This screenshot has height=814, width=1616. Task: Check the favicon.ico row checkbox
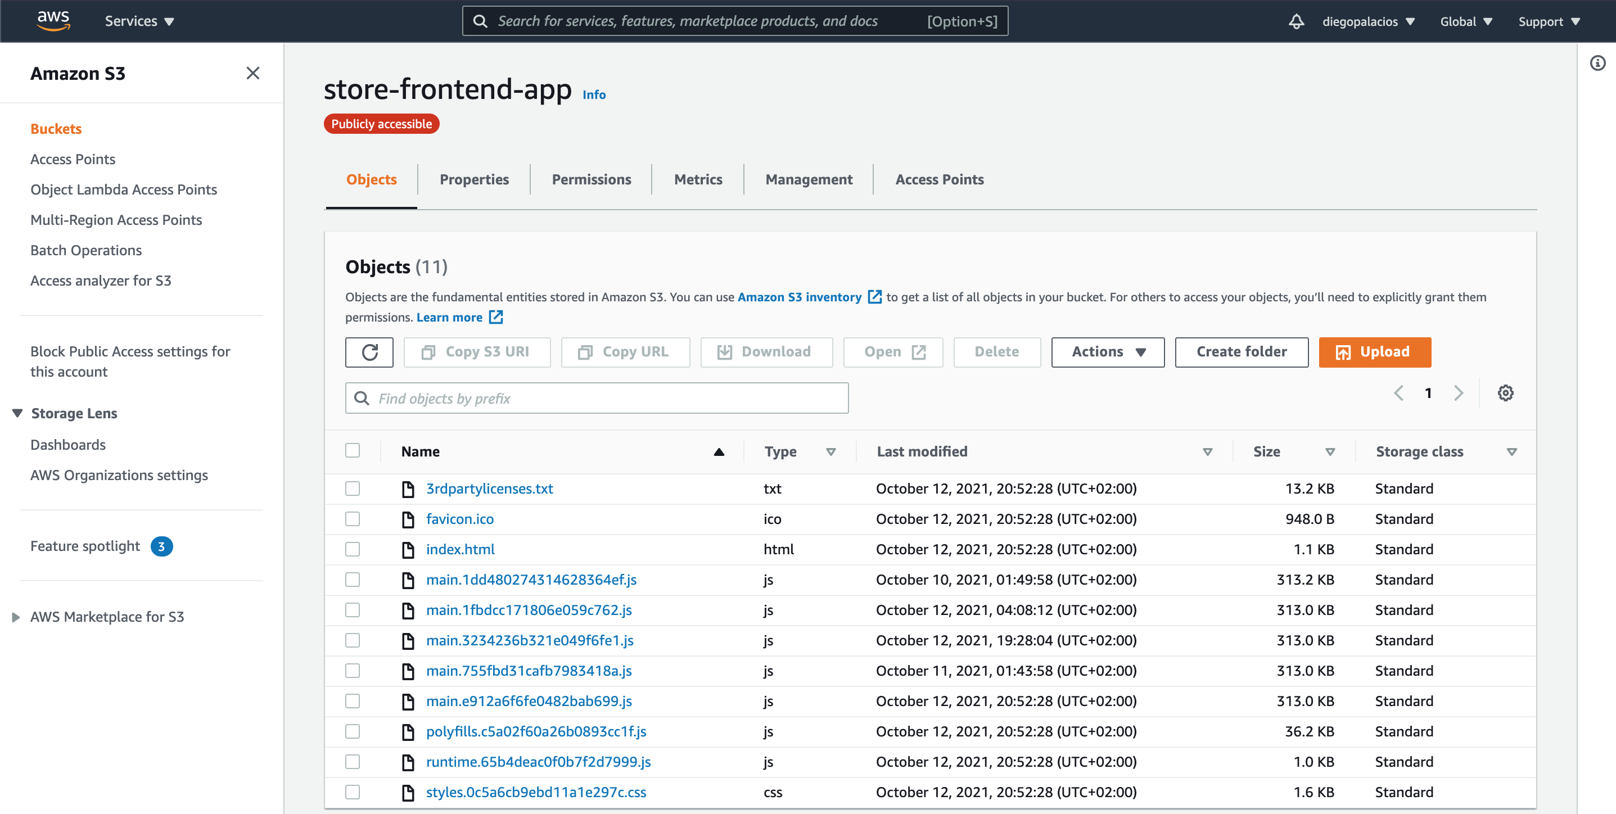coord(353,519)
